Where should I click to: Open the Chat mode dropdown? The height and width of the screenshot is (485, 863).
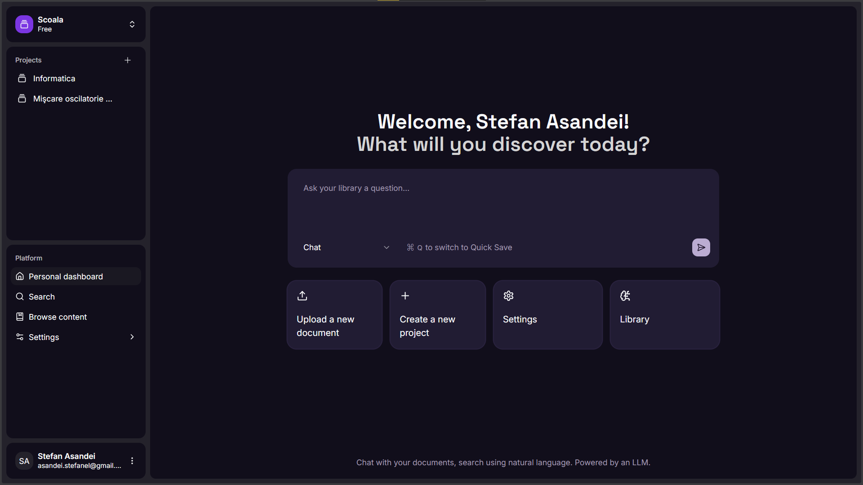[346, 247]
